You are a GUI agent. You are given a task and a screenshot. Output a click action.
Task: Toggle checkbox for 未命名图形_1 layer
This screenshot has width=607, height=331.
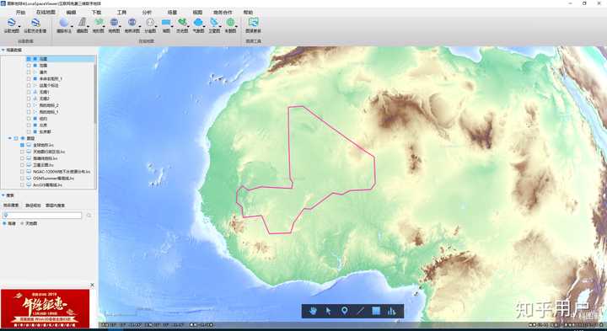coord(29,79)
